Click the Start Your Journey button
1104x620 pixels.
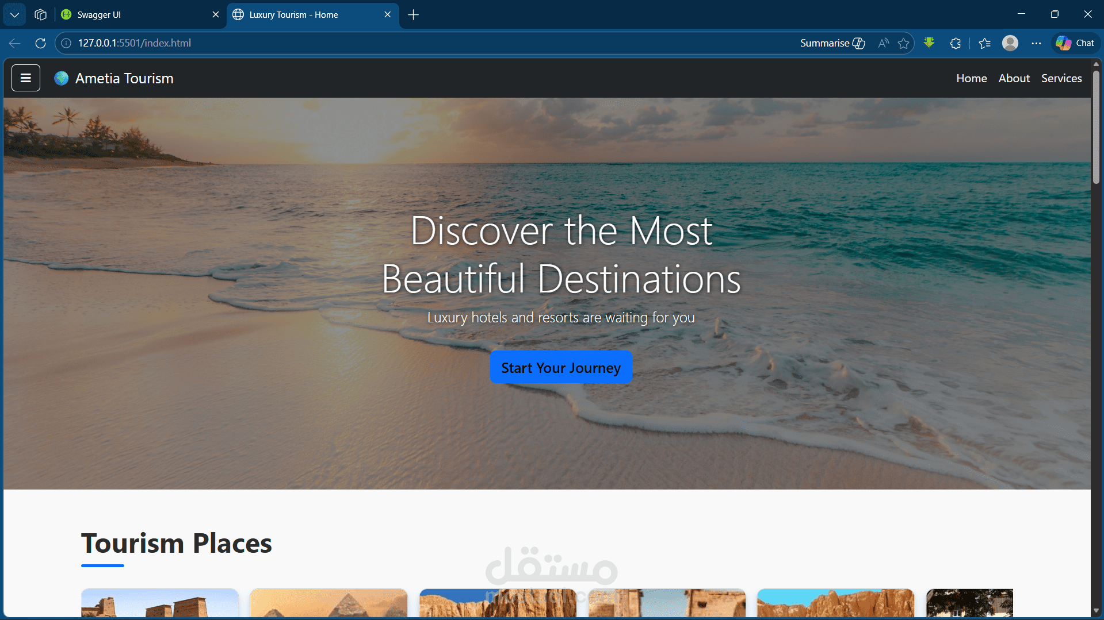[x=560, y=367]
